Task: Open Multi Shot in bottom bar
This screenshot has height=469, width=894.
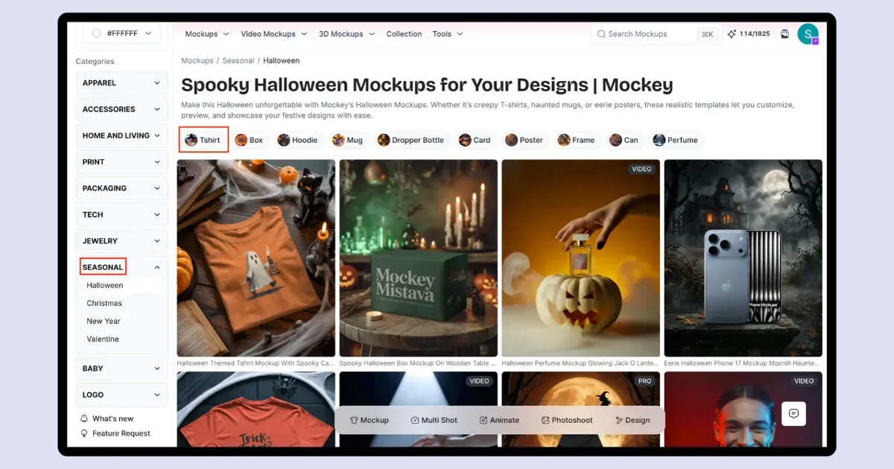Action: point(434,420)
